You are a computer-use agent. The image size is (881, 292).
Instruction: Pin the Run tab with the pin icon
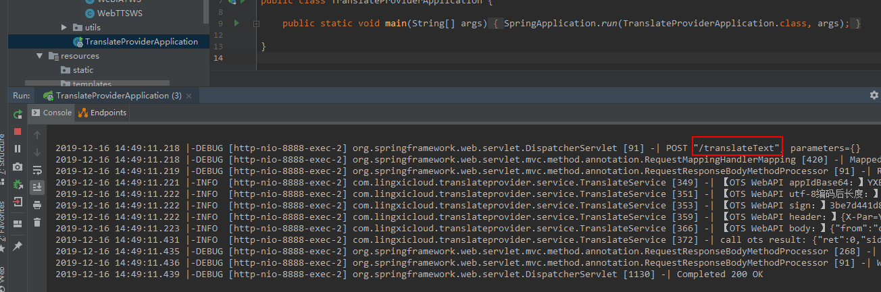tap(18, 246)
